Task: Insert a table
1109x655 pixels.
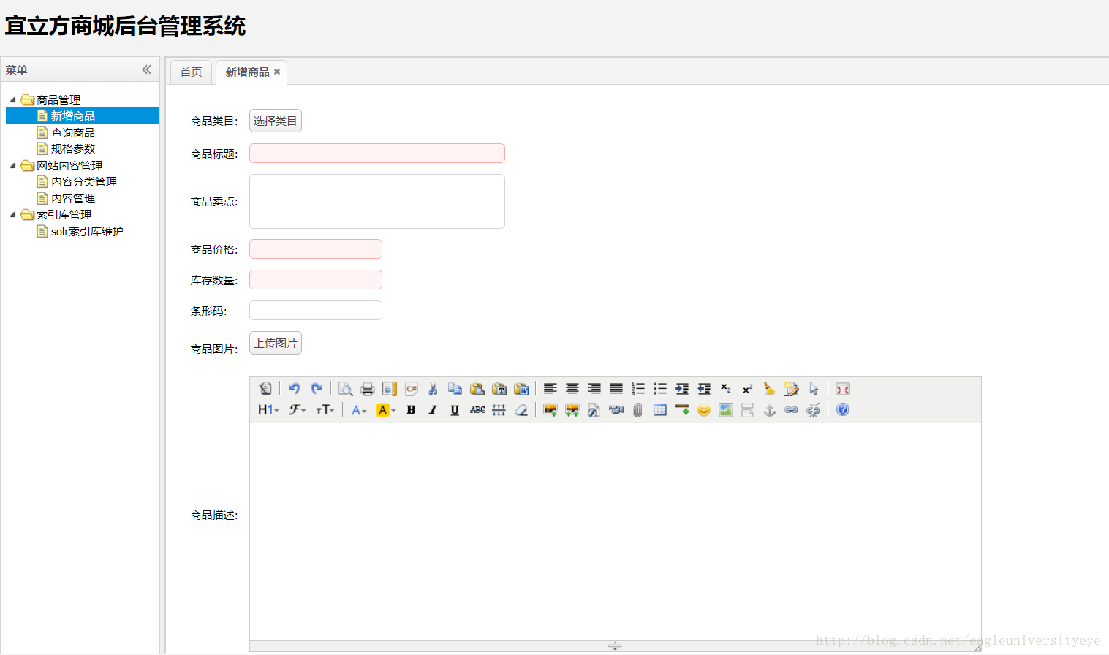Action: pyautogui.click(x=659, y=410)
